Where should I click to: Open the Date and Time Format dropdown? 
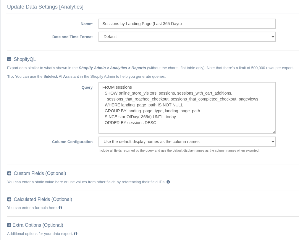pyautogui.click(x=187, y=37)
